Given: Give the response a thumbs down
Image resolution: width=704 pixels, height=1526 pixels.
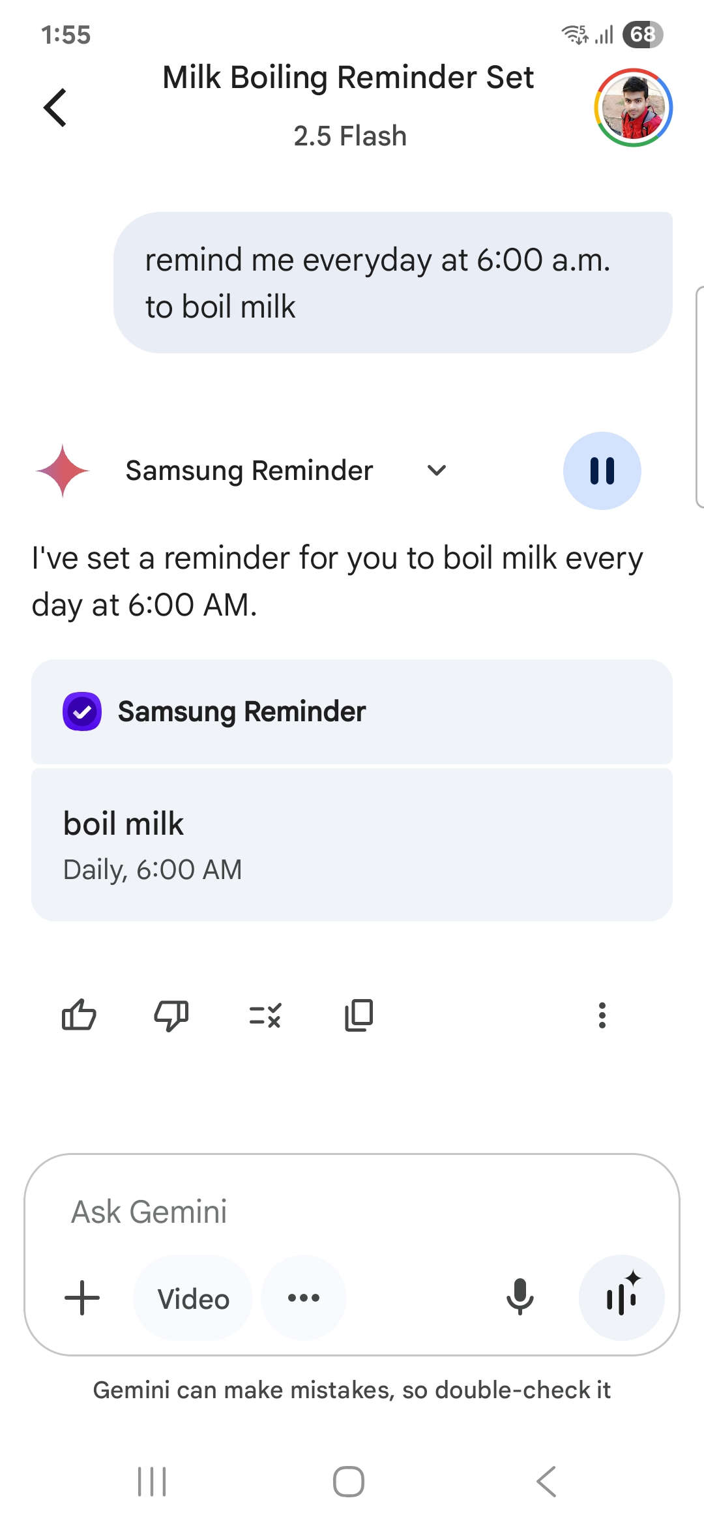Looking at the screenshot, I should 171,1015.
